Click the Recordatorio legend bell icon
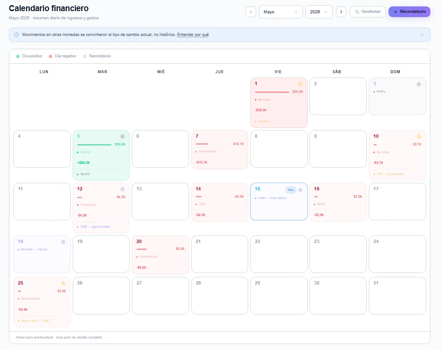 point(85,56)
